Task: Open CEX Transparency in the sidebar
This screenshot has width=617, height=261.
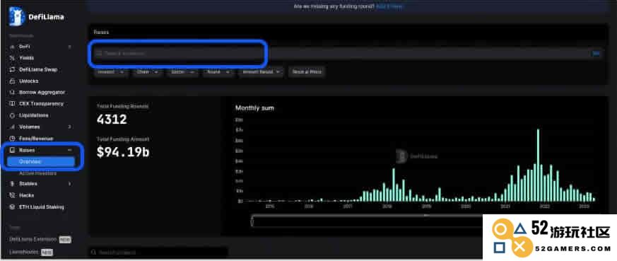Action: pos(41,104)
